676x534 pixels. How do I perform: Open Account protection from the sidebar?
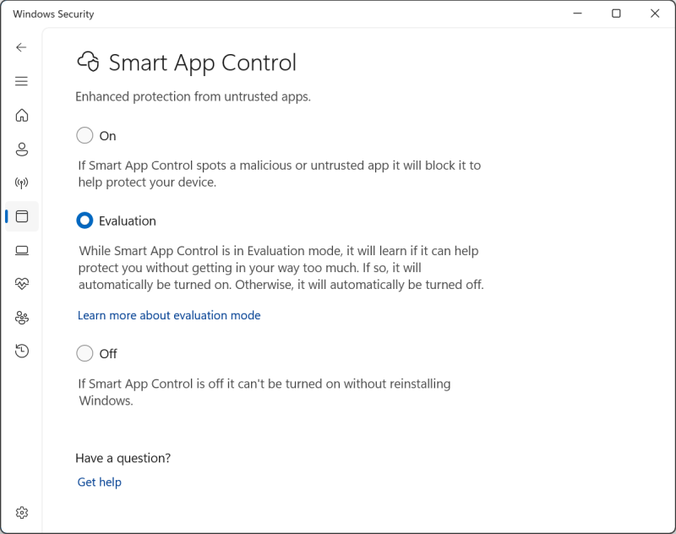click(21, 149)
